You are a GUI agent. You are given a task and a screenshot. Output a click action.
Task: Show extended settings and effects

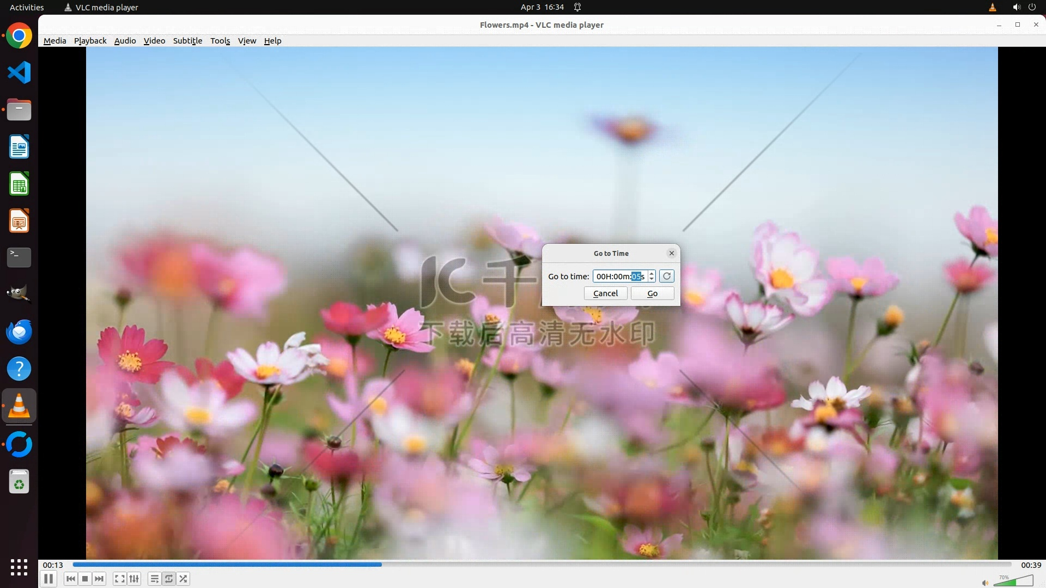[134, 579]
